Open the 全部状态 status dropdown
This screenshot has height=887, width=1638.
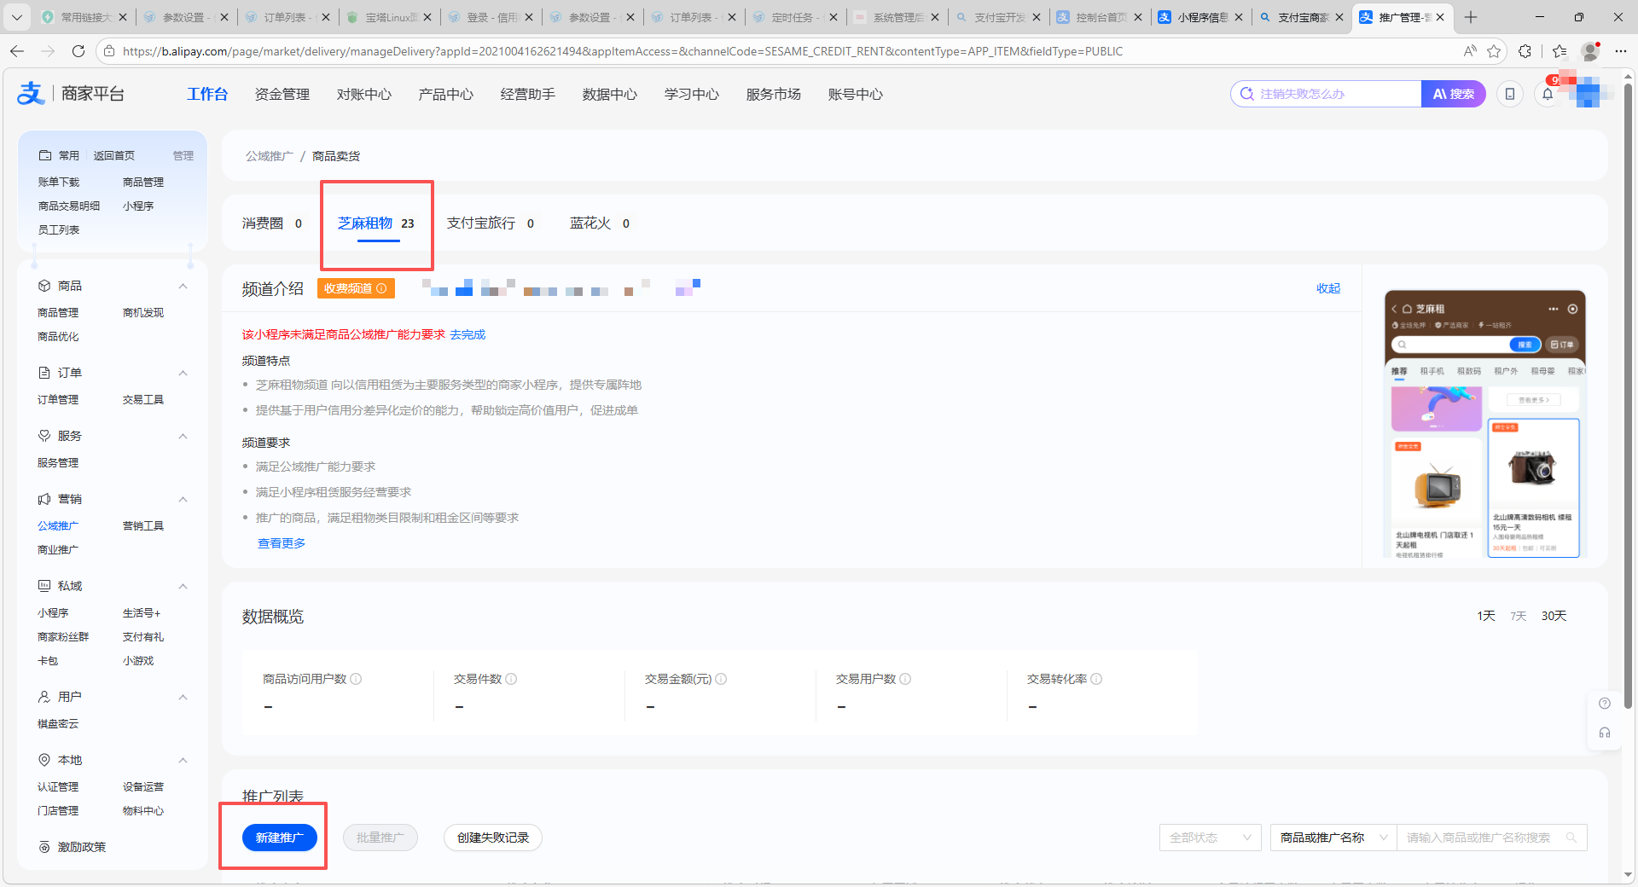(1210, 838)
